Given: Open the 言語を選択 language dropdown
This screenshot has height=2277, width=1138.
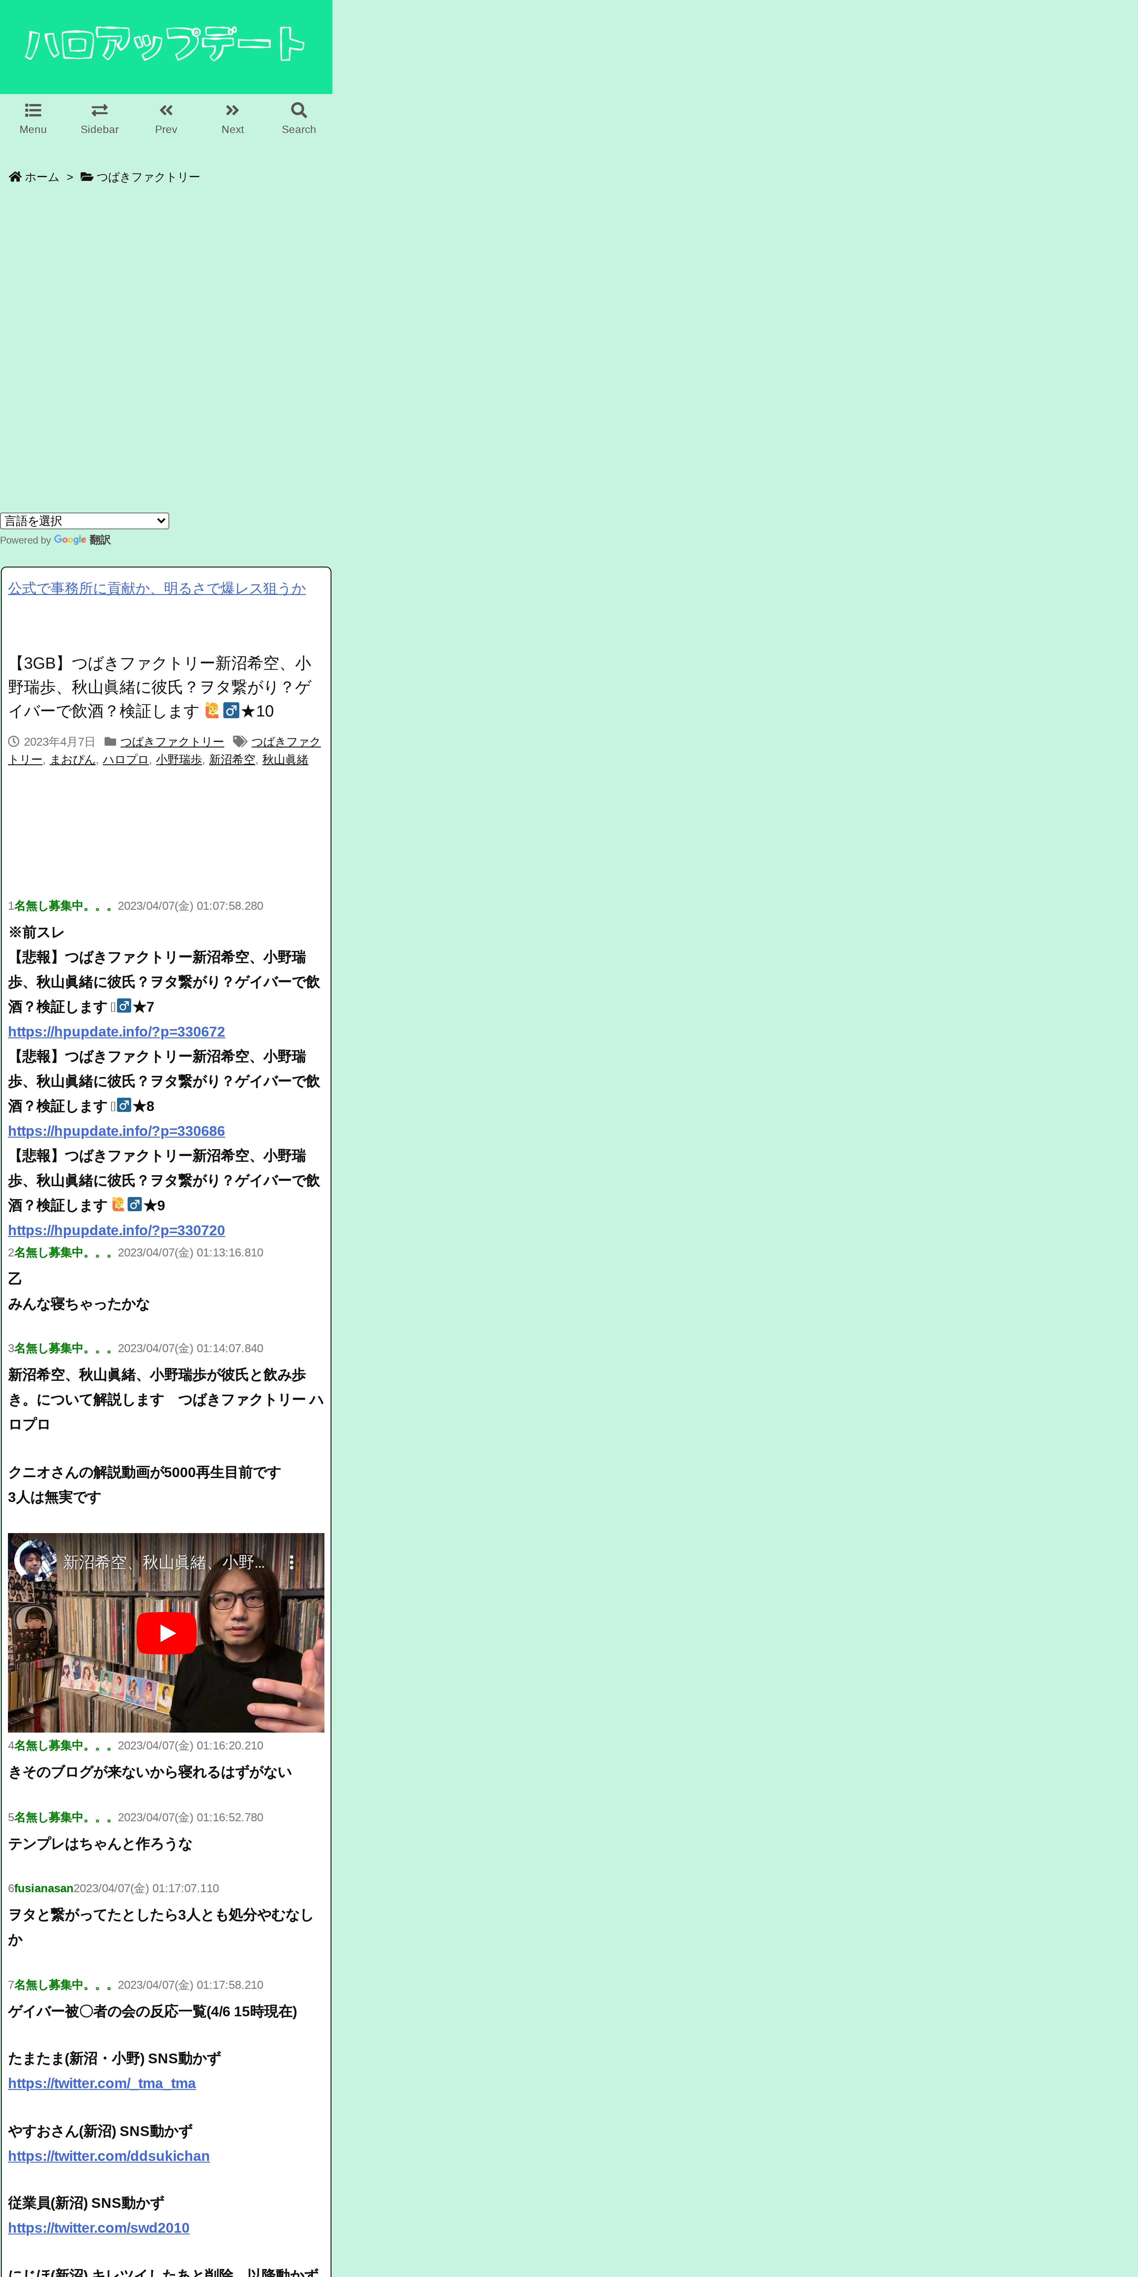Looking at the screenshot, I should [x=85, y=521].
